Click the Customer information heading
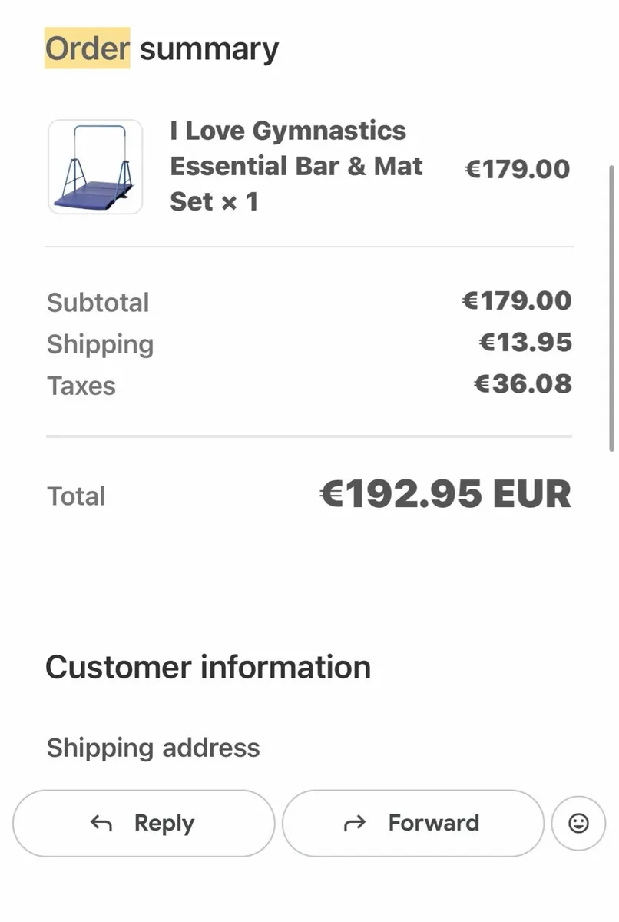 click(x=208, y=667)
